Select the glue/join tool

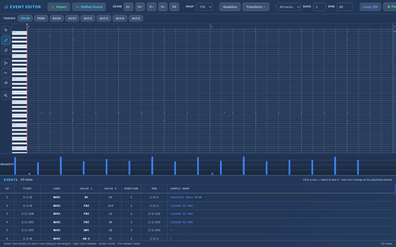tap(6, 73)
